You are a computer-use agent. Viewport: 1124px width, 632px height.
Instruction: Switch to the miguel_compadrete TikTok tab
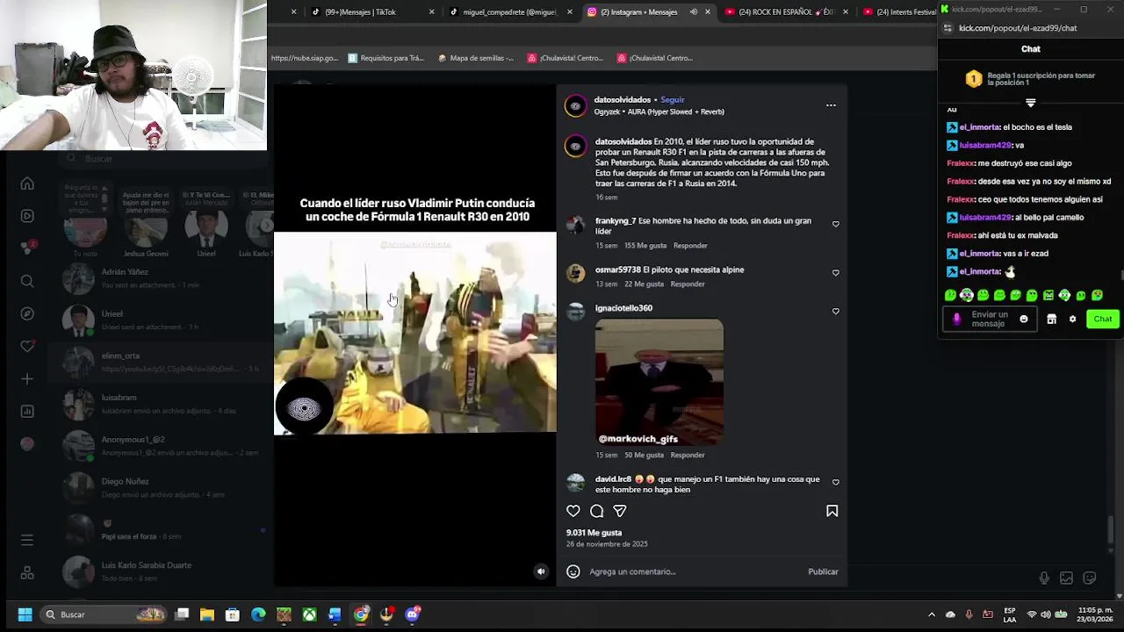pyautogui.click(x=509, y=12)
